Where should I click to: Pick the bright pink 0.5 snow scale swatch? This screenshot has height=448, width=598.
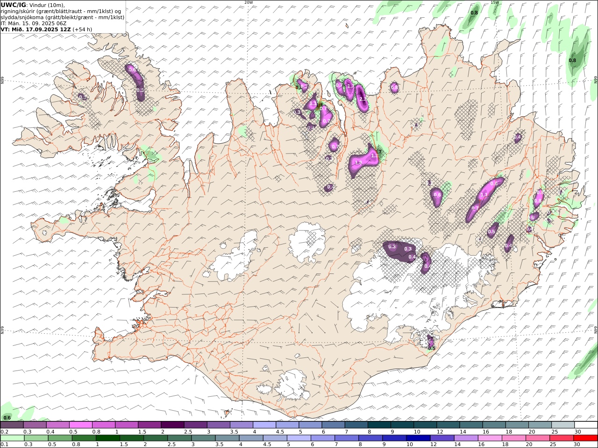[80, 425]
